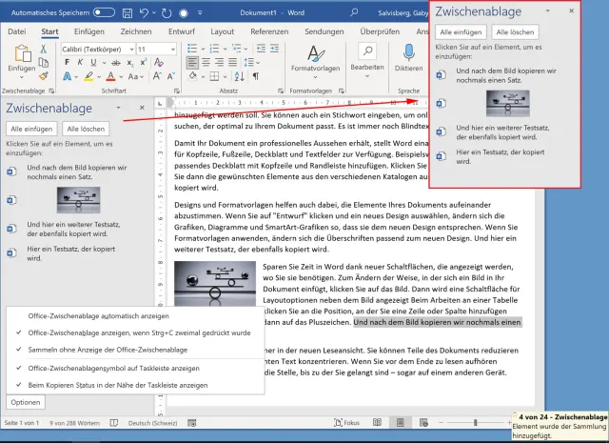
Task: Open the font size dropdown
Action: point(173,48)
